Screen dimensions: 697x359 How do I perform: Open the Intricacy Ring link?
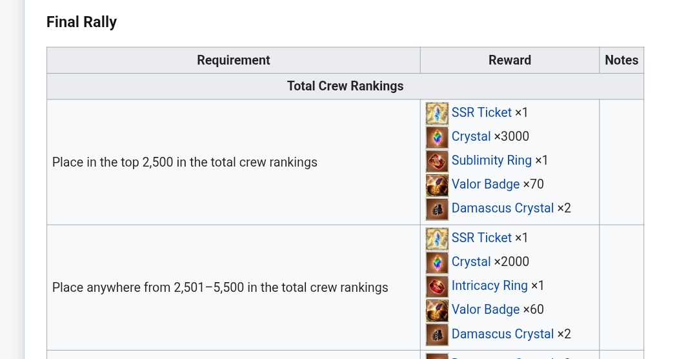[489, 285]
